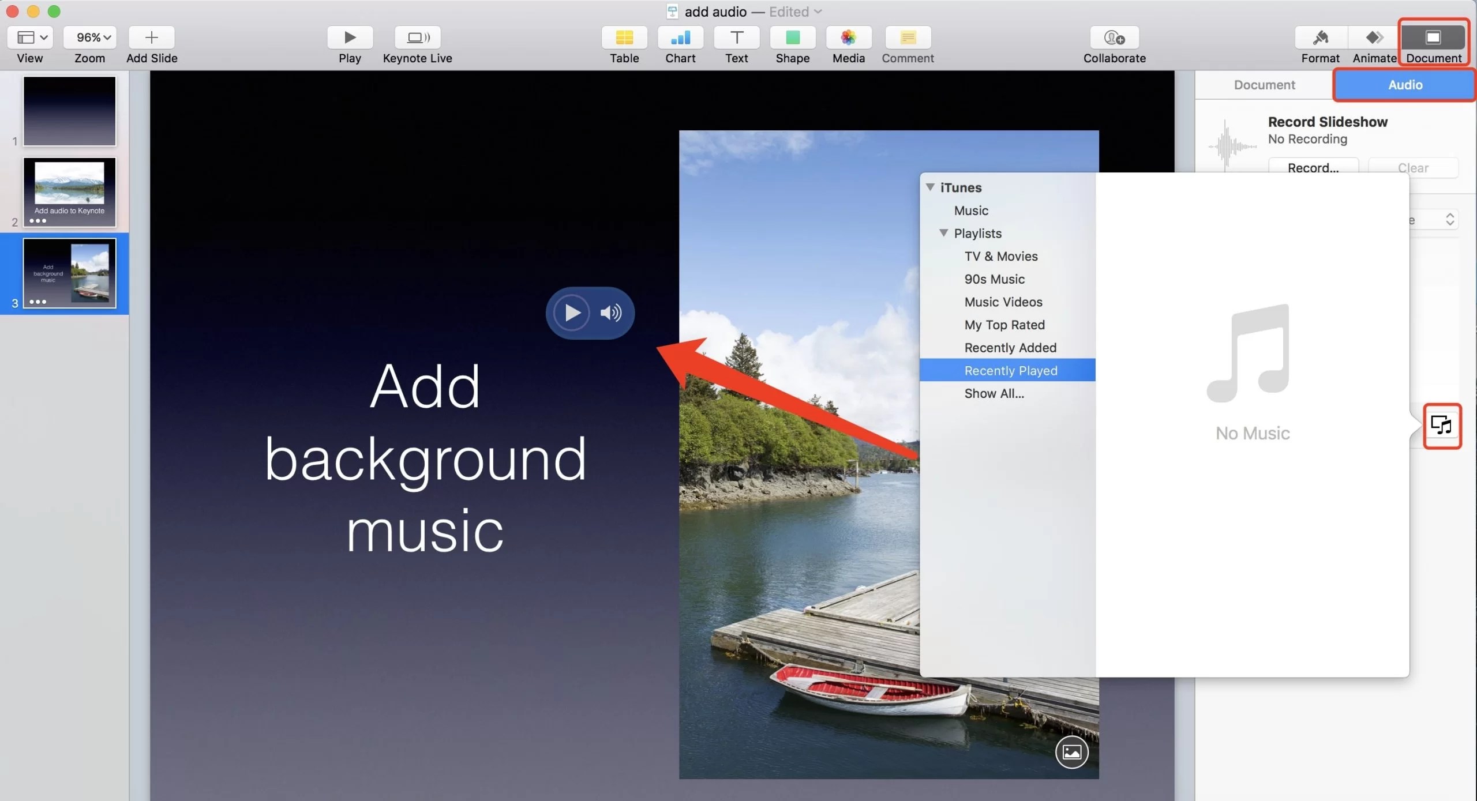Click the Record... button
1477x801 pixels.
click(x=1314, y=168)
